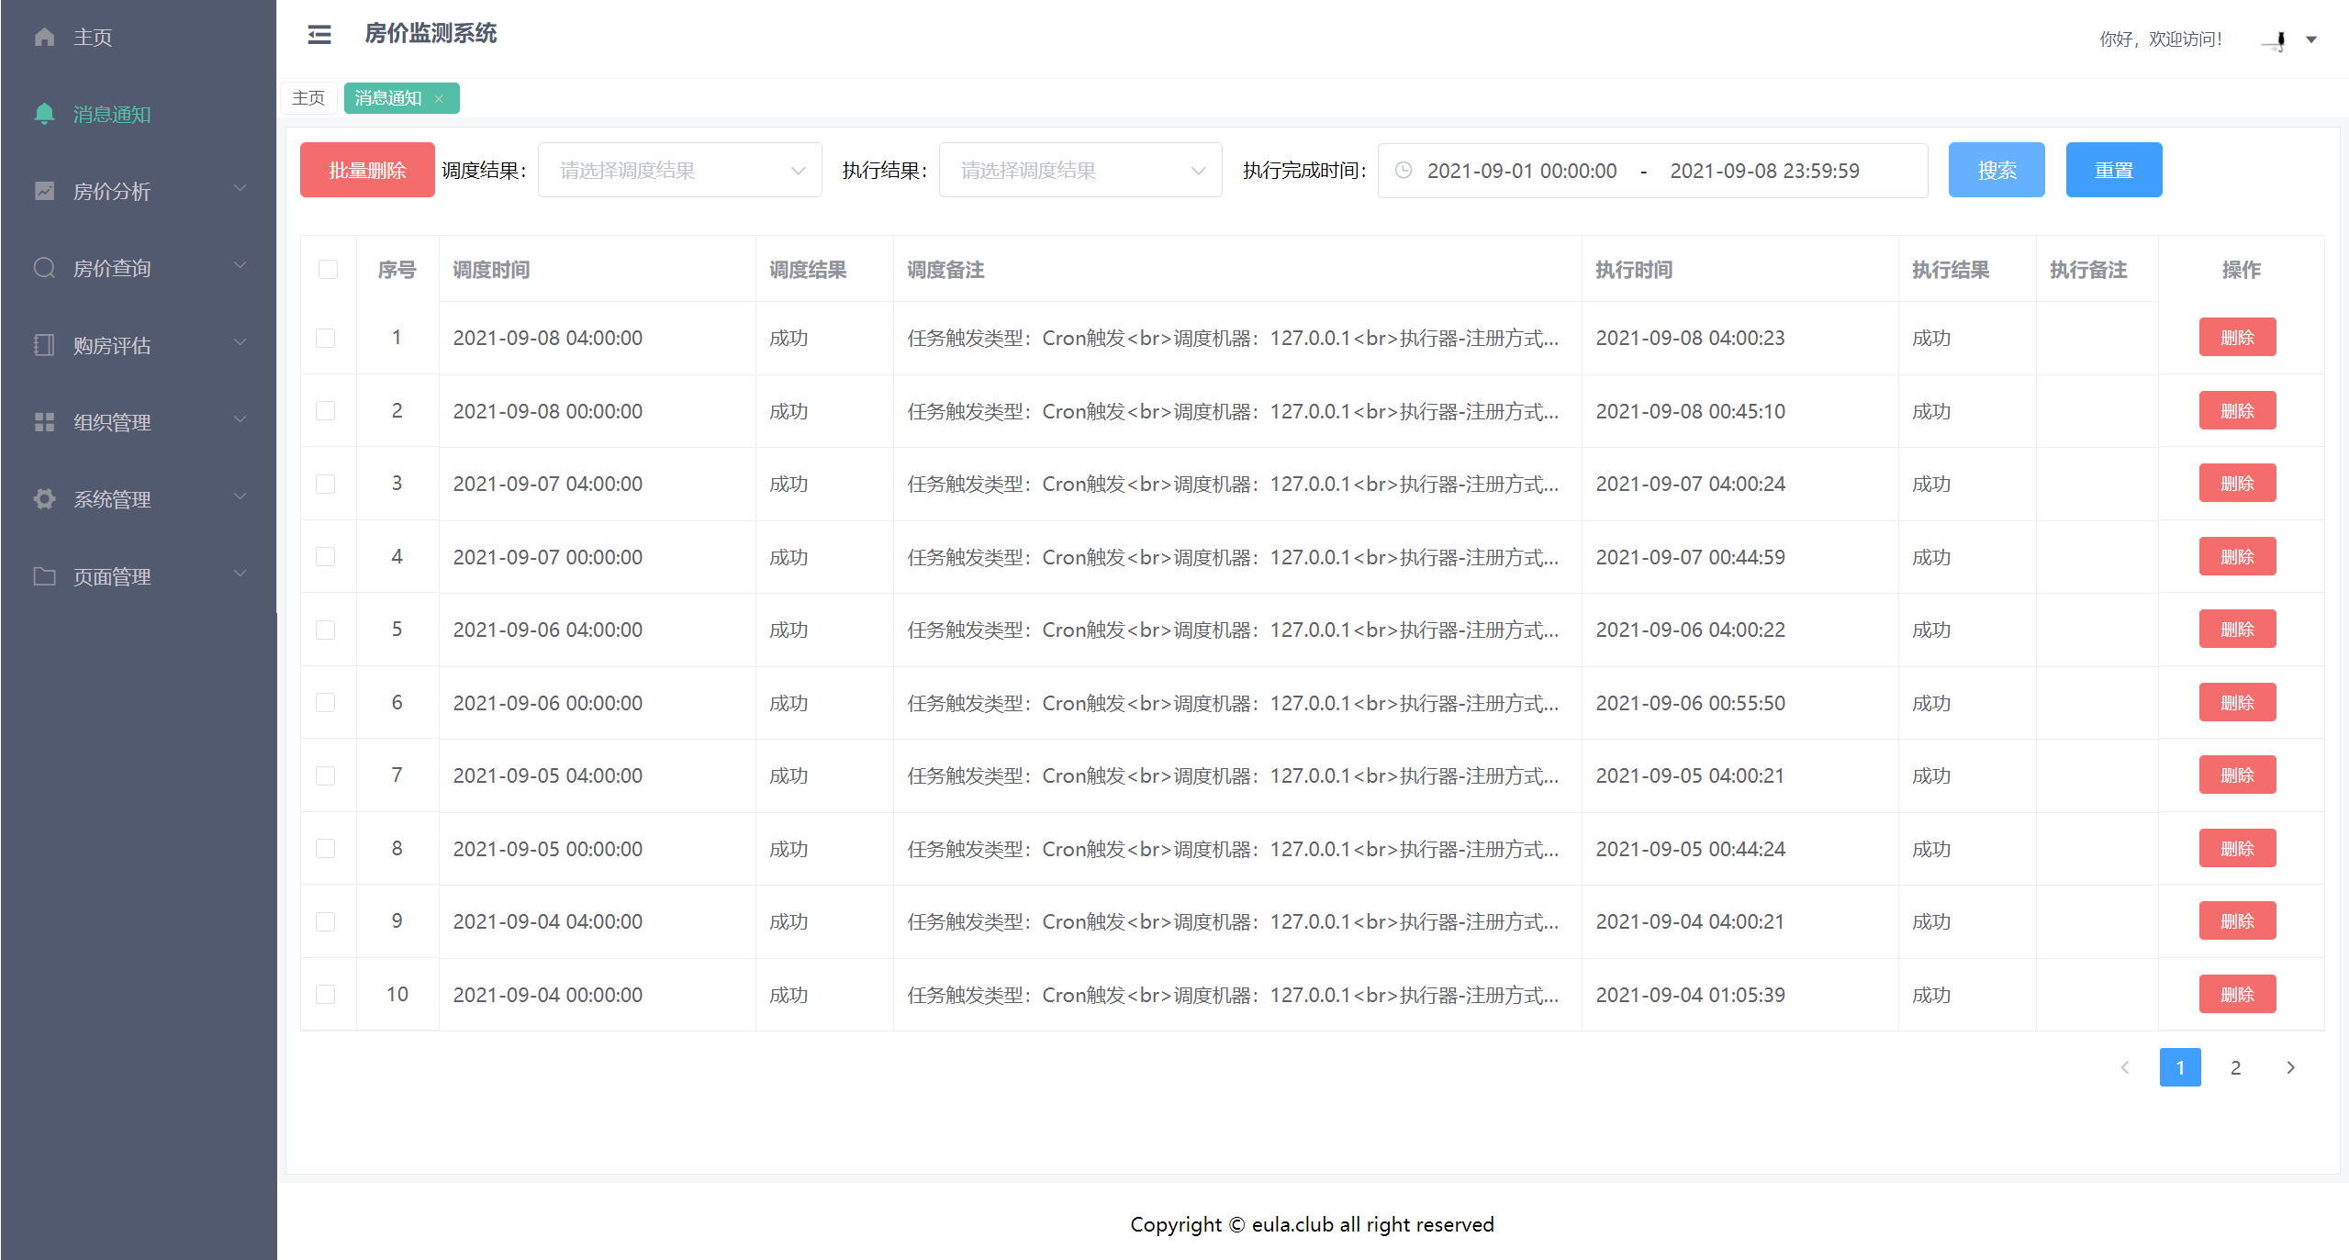
Task: Toggle the select-all header checkbox
Action: (328, 269)
